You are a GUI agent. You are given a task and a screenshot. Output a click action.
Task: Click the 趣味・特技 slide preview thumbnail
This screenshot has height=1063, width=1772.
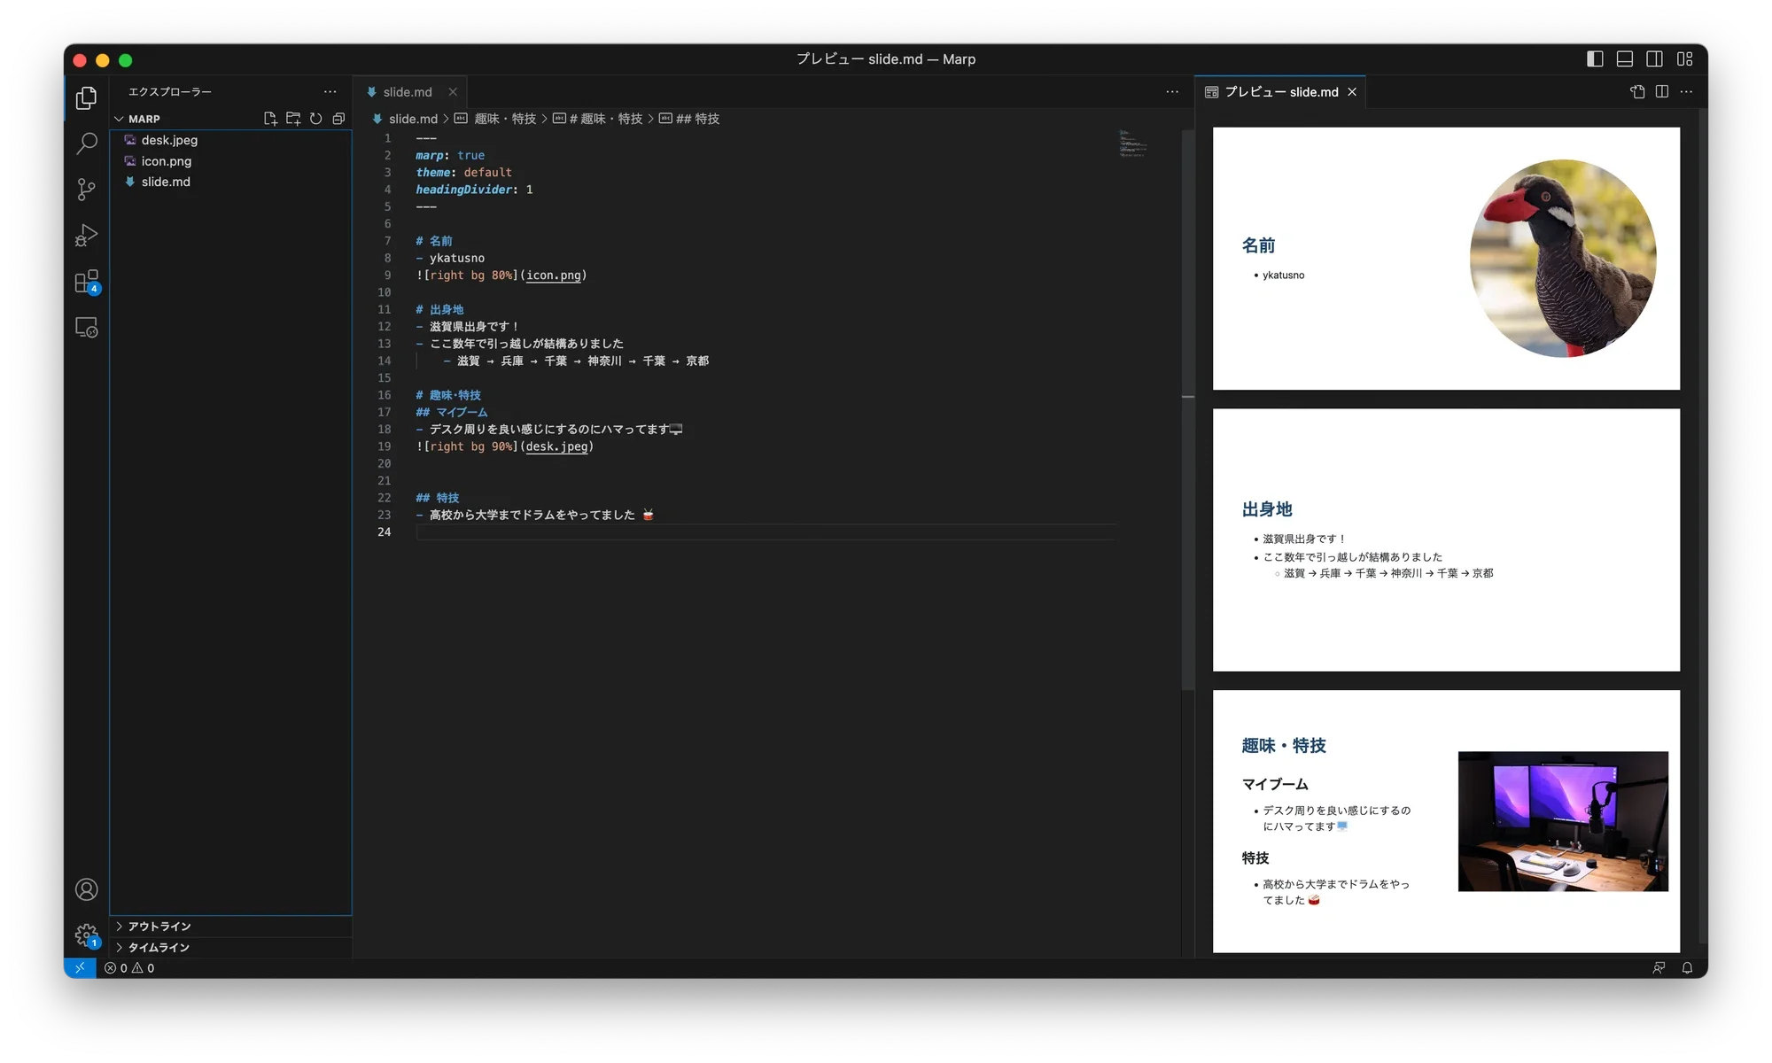pyautogui.click(x=1445, y=821)
